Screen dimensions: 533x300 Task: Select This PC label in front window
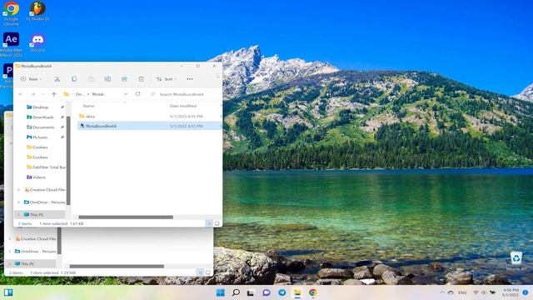(37, 215)
